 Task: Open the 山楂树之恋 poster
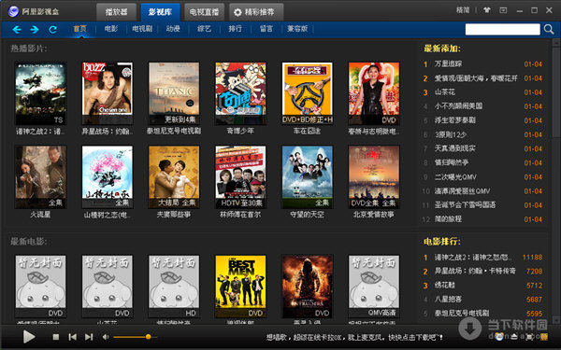click(108, 176)
